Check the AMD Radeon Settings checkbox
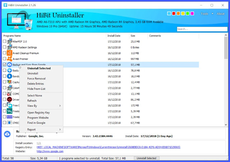The width and height of the screenshot is (230, 162). (5, 47)
